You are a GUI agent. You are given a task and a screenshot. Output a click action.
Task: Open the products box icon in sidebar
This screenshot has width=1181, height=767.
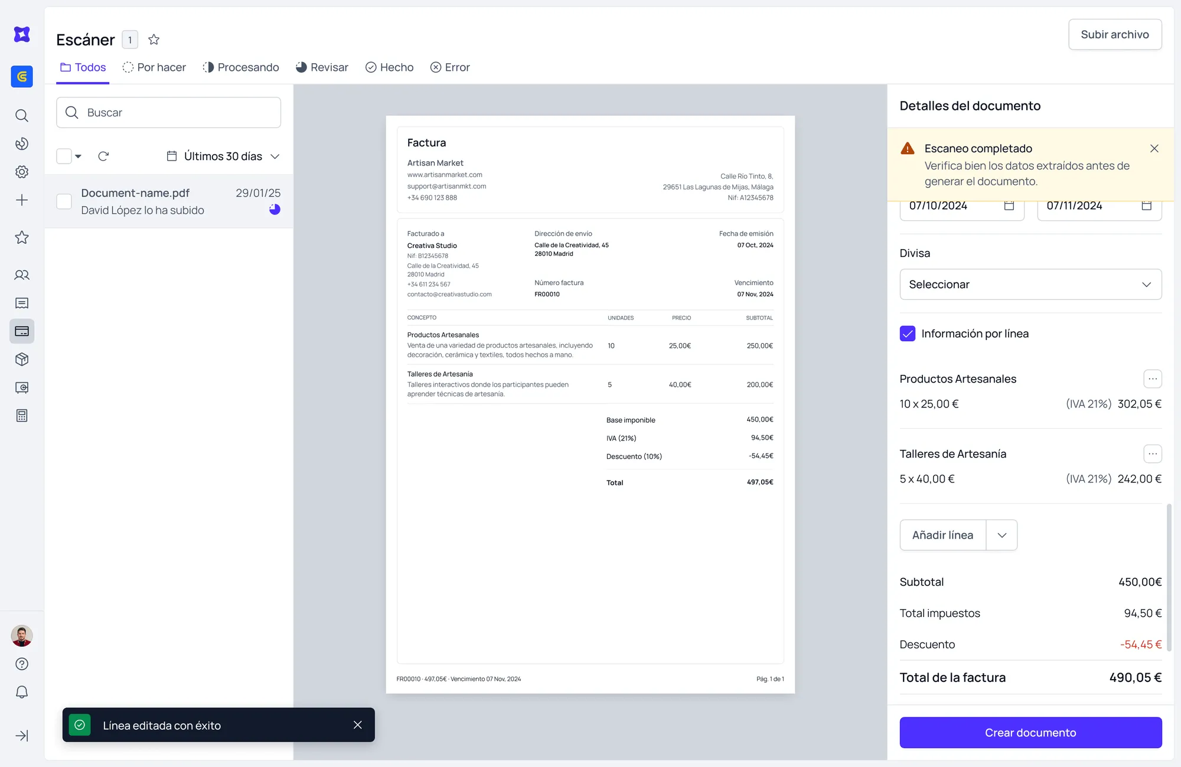[22, 359]
